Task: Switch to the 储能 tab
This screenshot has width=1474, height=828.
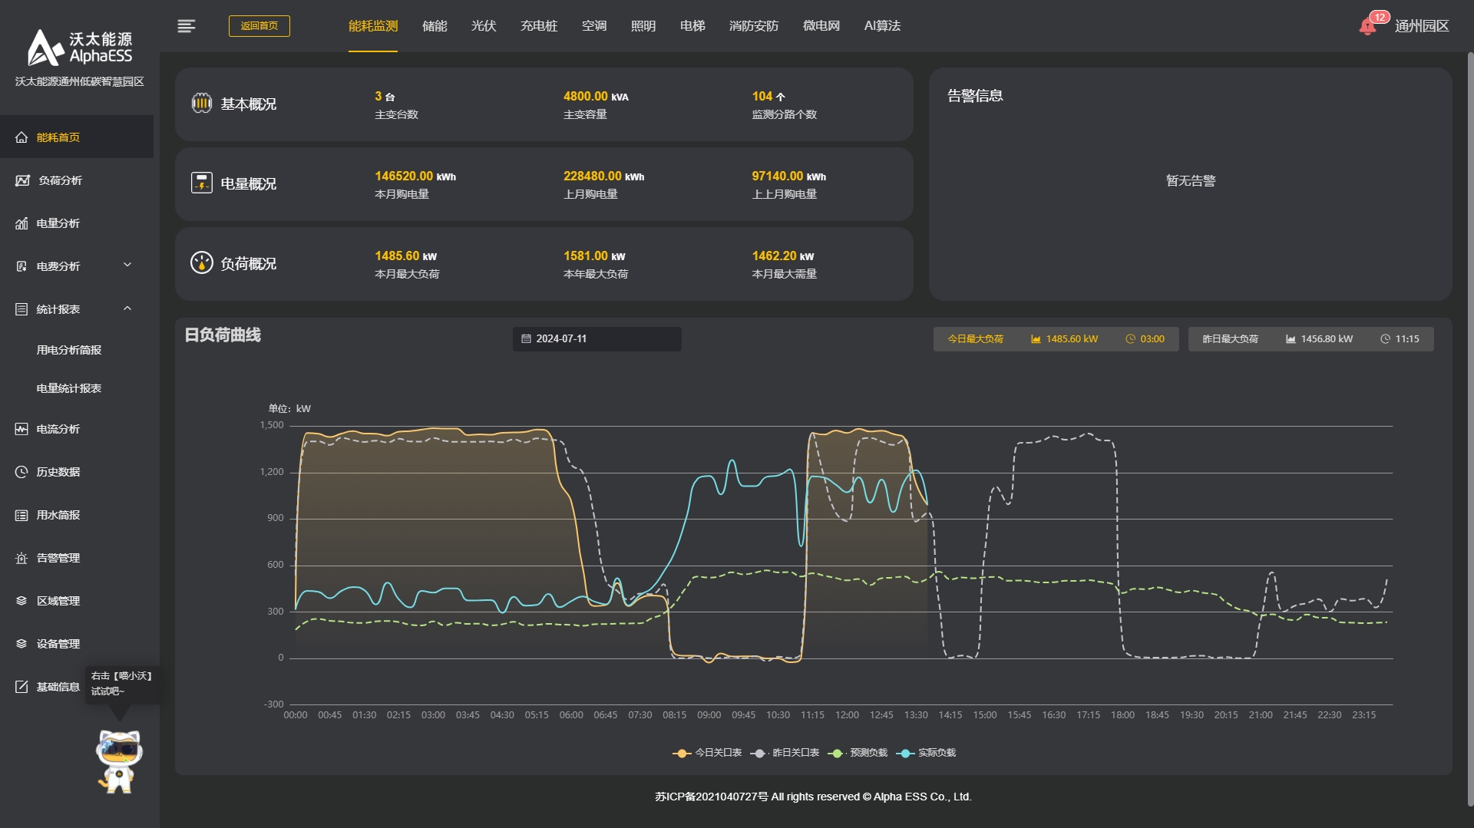Action: 435,26
